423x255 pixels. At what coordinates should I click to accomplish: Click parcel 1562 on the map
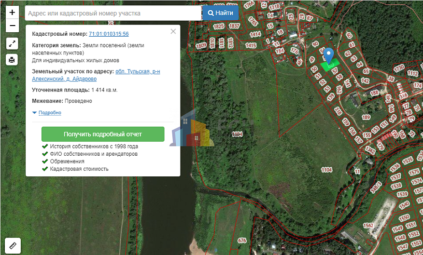click(x=368, y=226)
